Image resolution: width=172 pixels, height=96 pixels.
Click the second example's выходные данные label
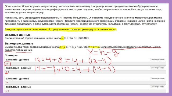pos(18,87)
